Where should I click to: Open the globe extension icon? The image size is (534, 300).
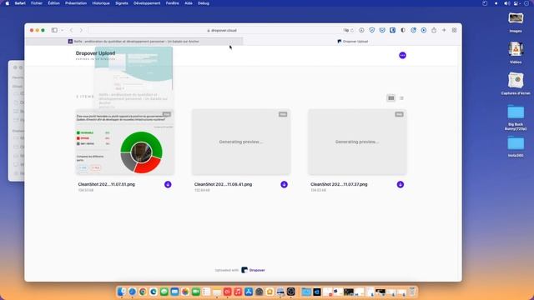tap(414, 30)
